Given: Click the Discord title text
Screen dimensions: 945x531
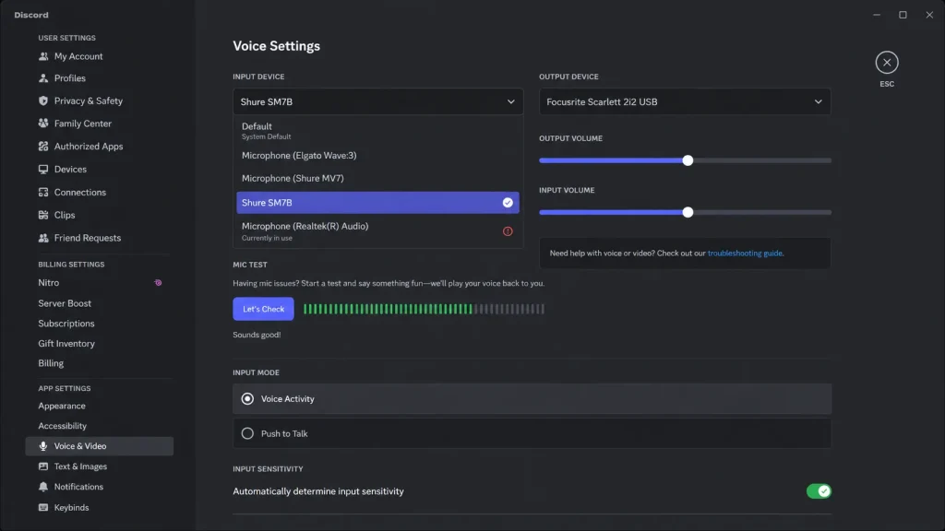Looking at the screenshot, I should click(x=31, y=15).
